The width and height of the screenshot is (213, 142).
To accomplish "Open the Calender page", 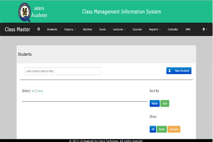I will [173, 30].
